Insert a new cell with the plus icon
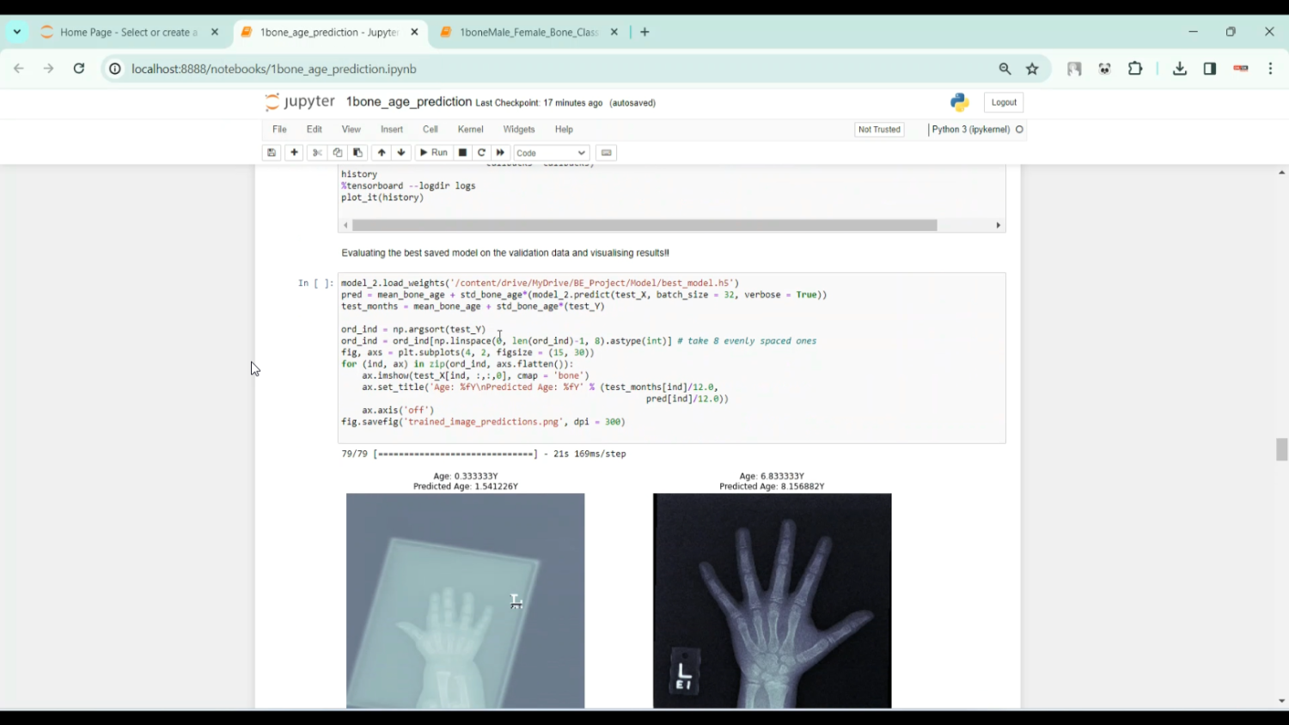Viewport: 1289px width, 725px height. click(x=293, y=152)
